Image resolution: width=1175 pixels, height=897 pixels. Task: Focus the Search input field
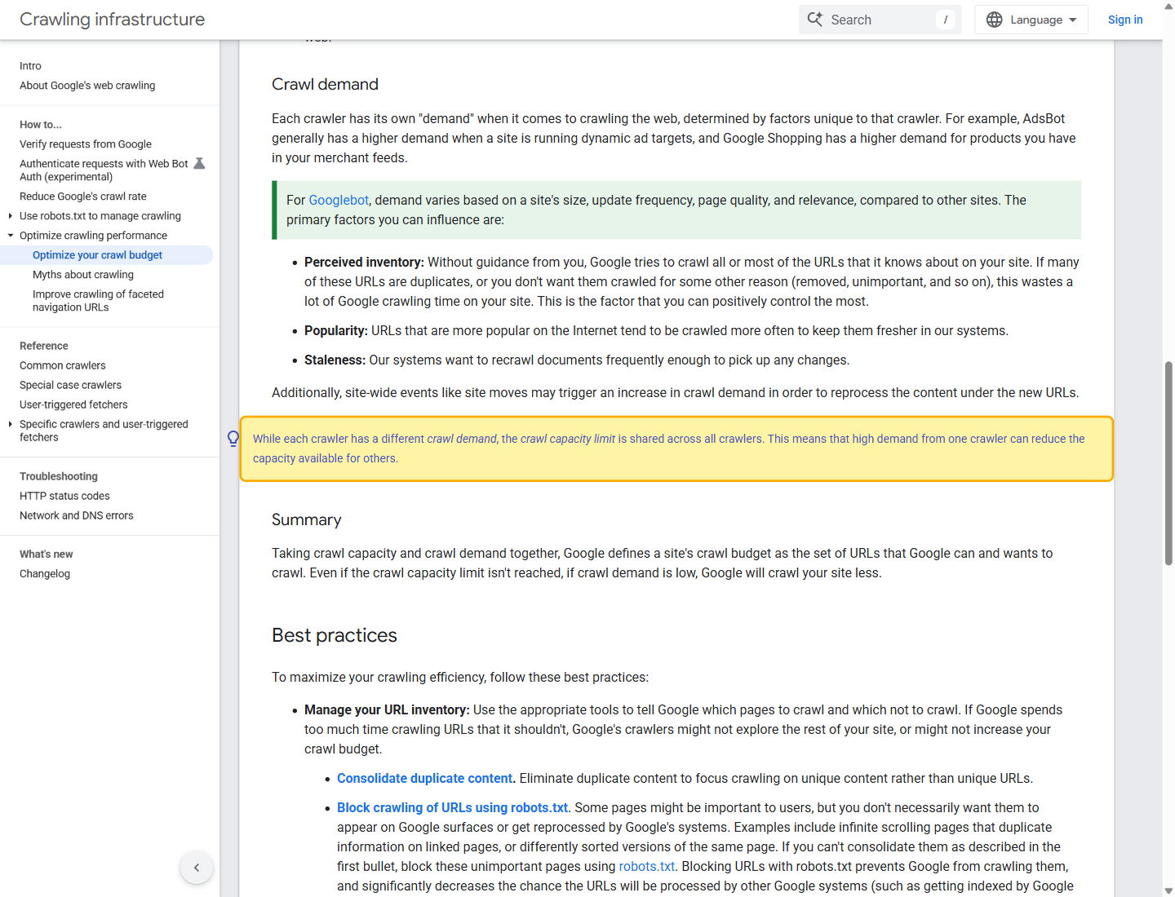[880, 20]
